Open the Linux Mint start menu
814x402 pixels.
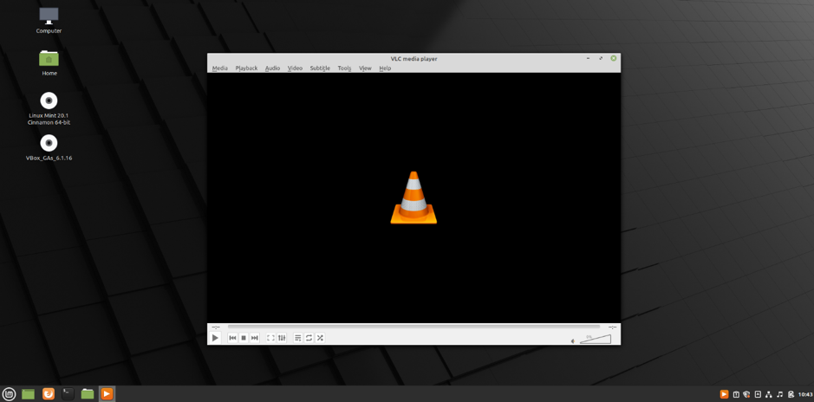click(x=10, y=394)
